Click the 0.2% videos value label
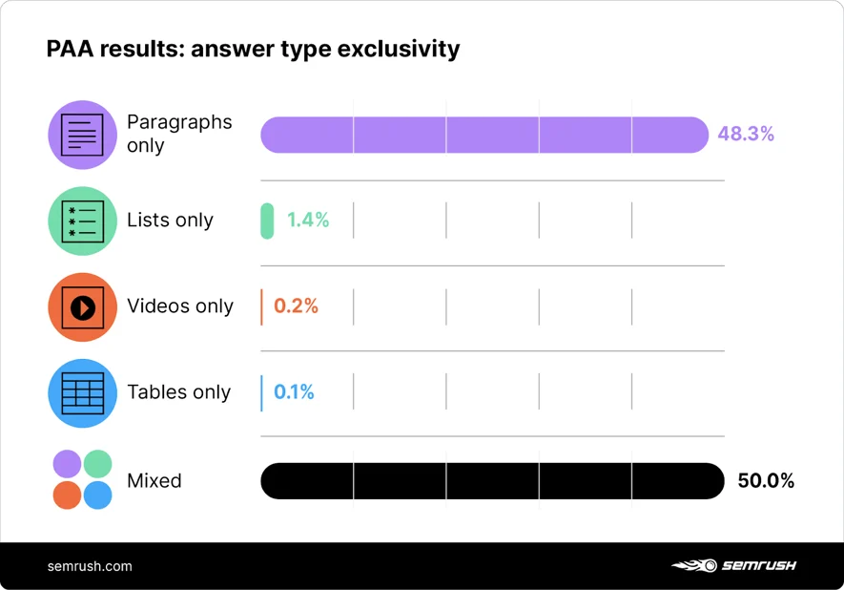This screenshot has height=590, width=844. 296,306
